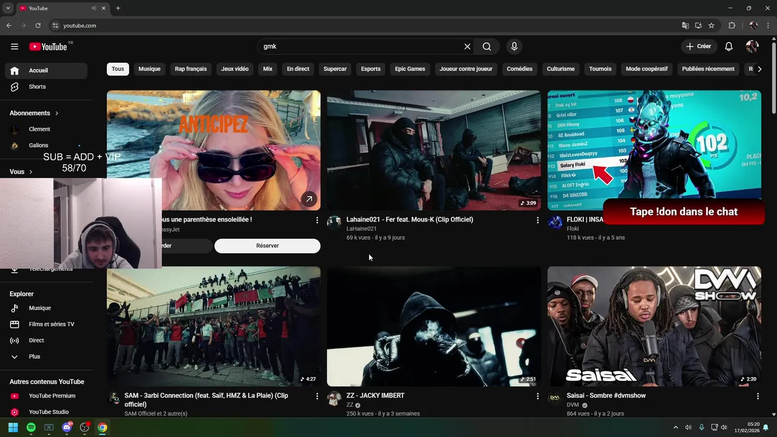Open Films et séries TV
Viewport: 777px width, 437px height.
coord(46,324)
